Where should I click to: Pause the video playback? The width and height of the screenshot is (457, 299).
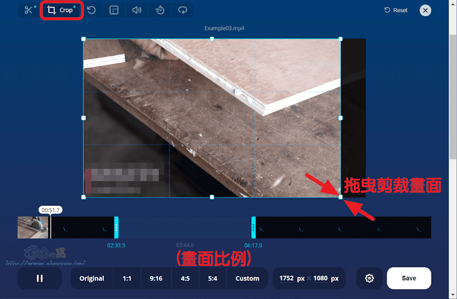(x=40, y=278)
